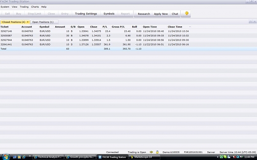The height and width of the screenshot is (160, 257).
Task: Open the Windows Start orb
Action: [x=6, y=157]
